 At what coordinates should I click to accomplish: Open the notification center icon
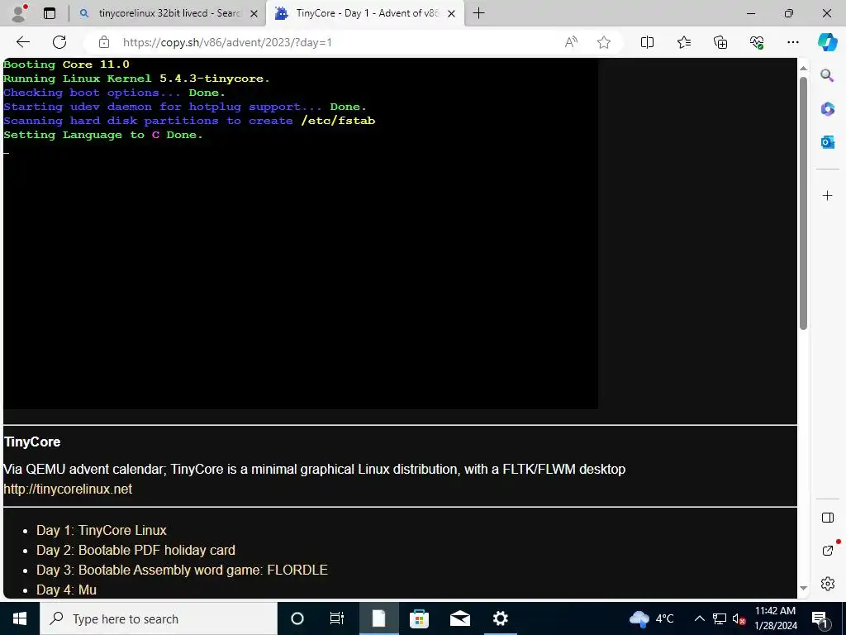click(x=820, y=619)
